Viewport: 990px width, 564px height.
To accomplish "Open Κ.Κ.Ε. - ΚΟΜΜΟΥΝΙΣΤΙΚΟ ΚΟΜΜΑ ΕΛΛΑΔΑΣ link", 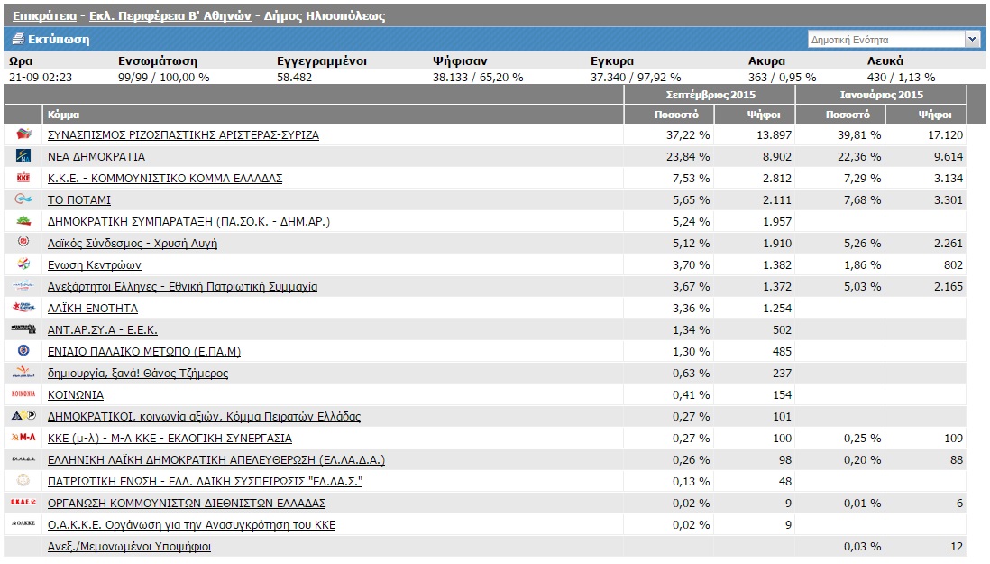I will 165,178.
